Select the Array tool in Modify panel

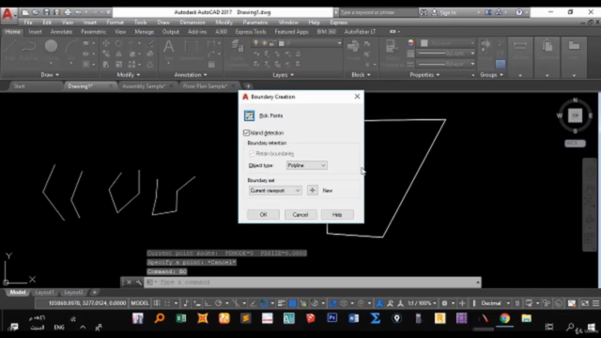point(131,65)
